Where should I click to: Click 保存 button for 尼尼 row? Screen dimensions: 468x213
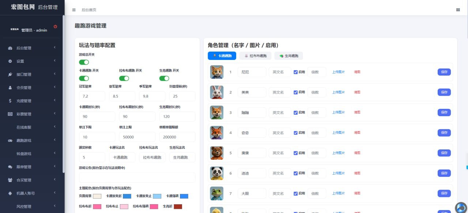click(444, 72)
